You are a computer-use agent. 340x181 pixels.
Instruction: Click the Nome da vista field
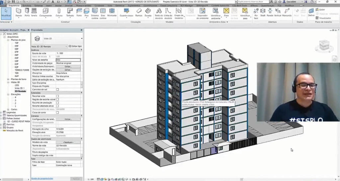68,145
